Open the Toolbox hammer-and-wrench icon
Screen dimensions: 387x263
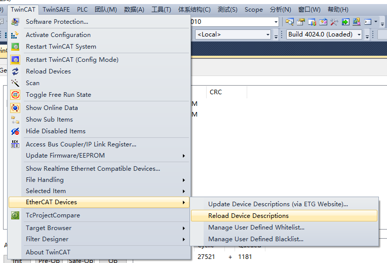click(334, 22)
